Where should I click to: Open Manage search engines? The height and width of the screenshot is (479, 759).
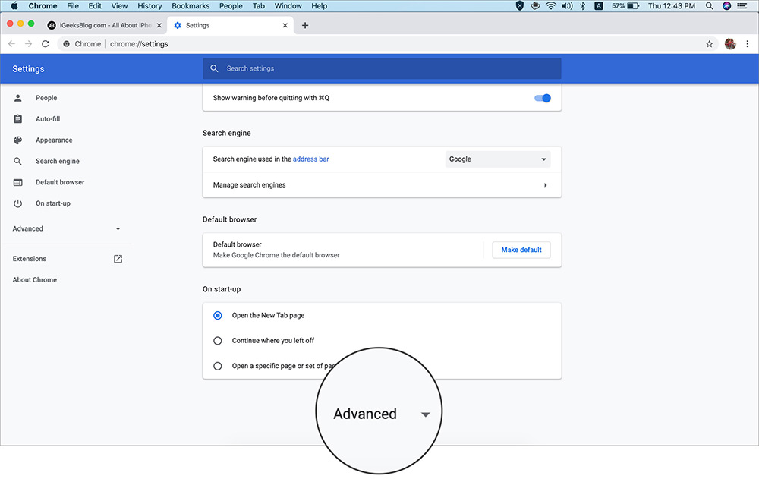click(x=379, y=184)
